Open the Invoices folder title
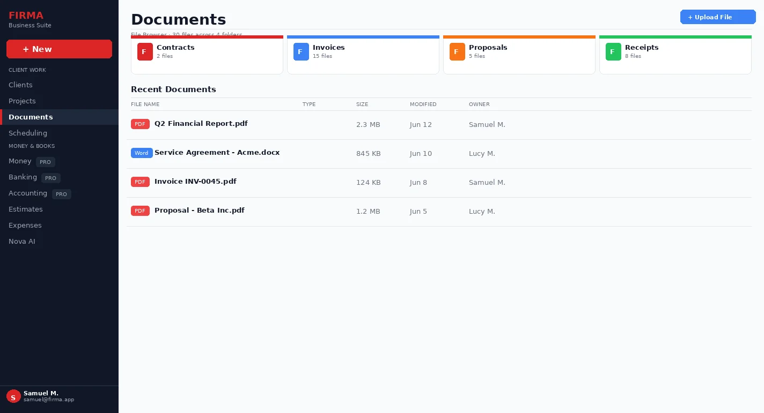Viewport: 764px width, 413px height. coord(329,47)
